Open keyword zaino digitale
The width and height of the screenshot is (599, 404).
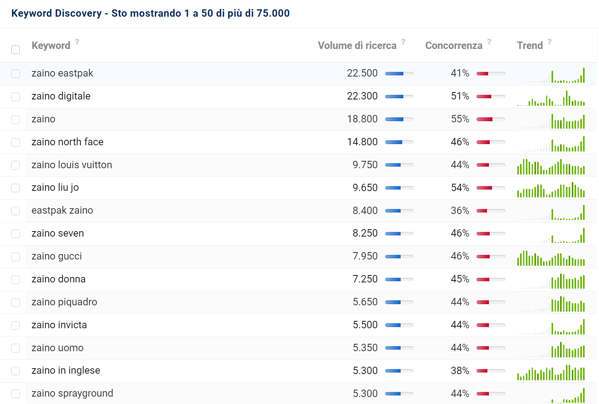tap(61, 96)
